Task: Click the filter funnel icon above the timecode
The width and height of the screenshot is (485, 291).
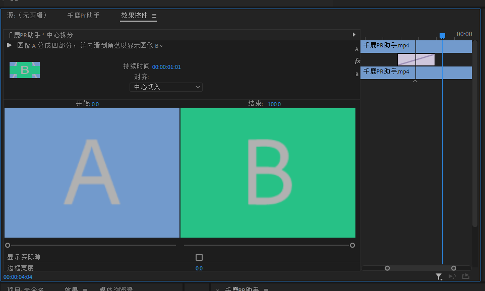Action: pos(438,276)
